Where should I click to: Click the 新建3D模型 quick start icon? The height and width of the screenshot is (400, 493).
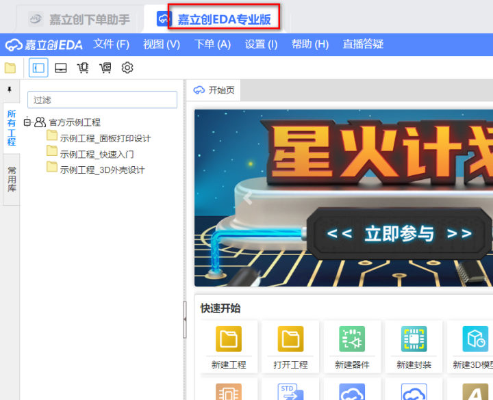(475, 339)
